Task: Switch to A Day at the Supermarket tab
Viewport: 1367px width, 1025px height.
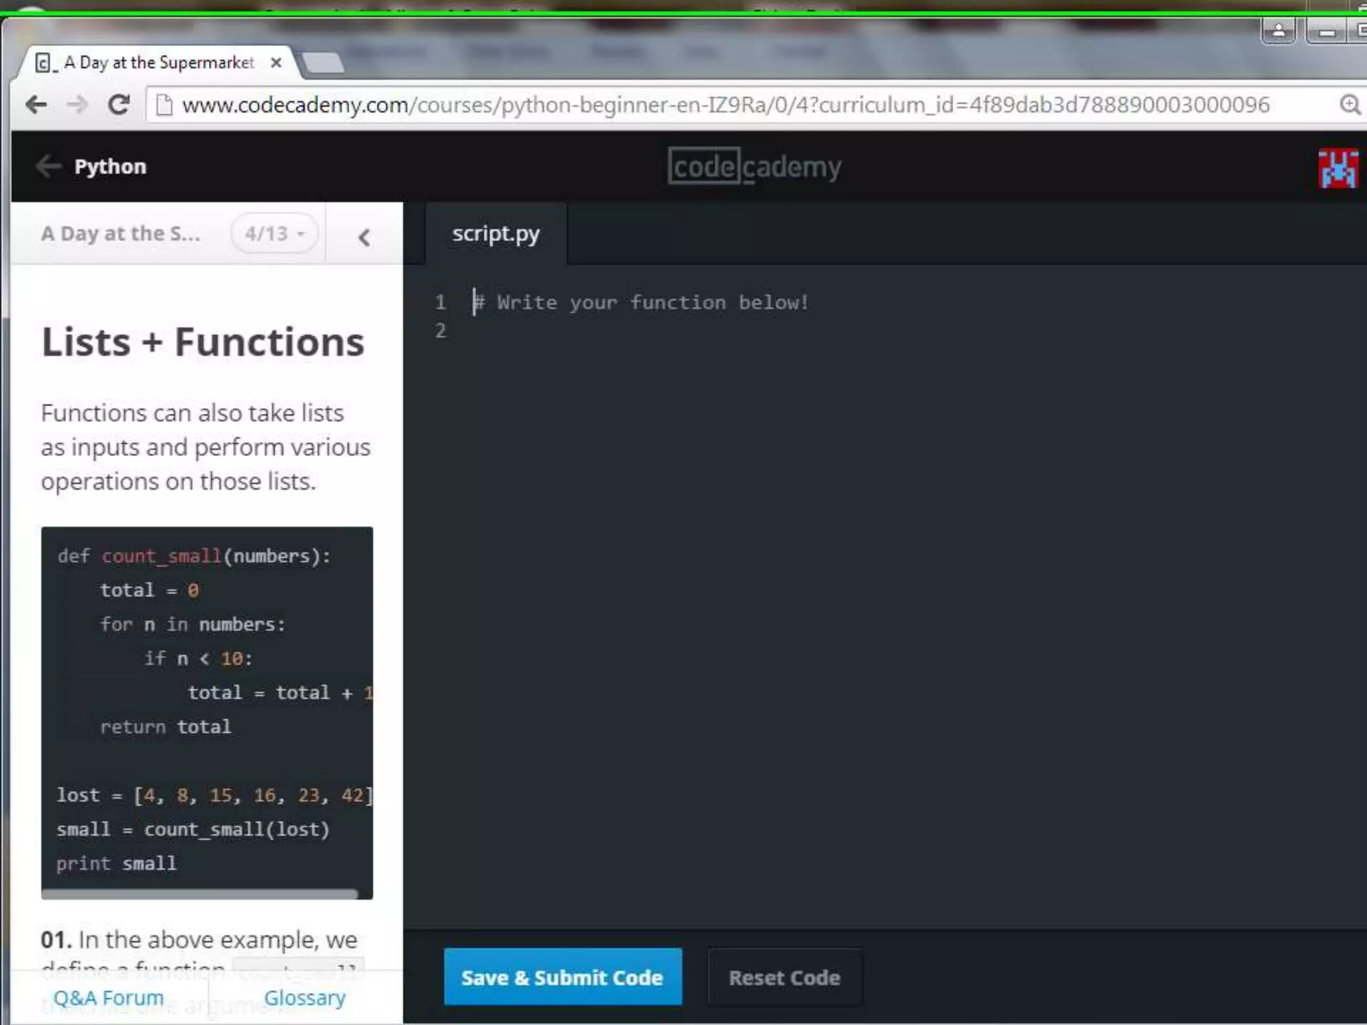Action: click(159, 63)
